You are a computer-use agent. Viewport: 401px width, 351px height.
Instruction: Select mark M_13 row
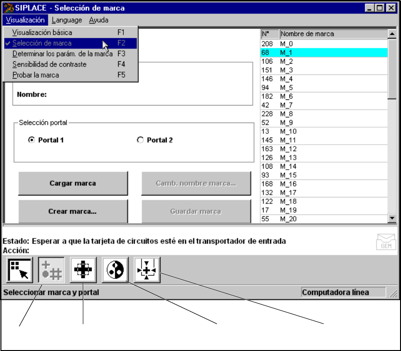tap(324, 157)
